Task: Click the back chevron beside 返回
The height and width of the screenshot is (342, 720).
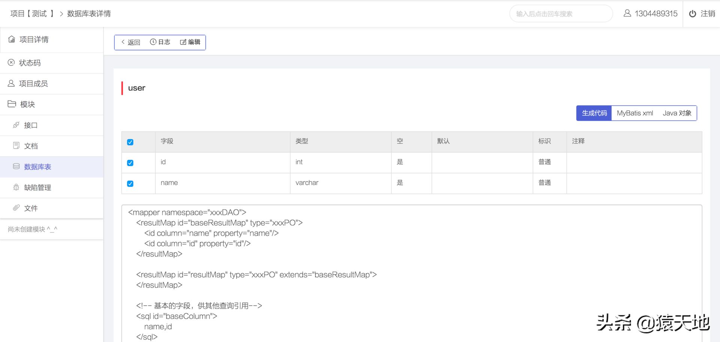Action: (x=123, y=42)
